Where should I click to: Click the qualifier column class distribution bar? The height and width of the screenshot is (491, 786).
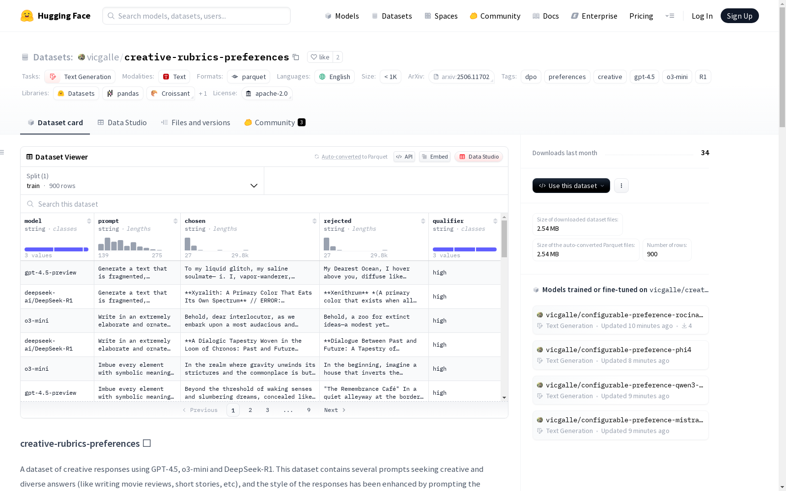pyautogui.click(x=465, y=249)
